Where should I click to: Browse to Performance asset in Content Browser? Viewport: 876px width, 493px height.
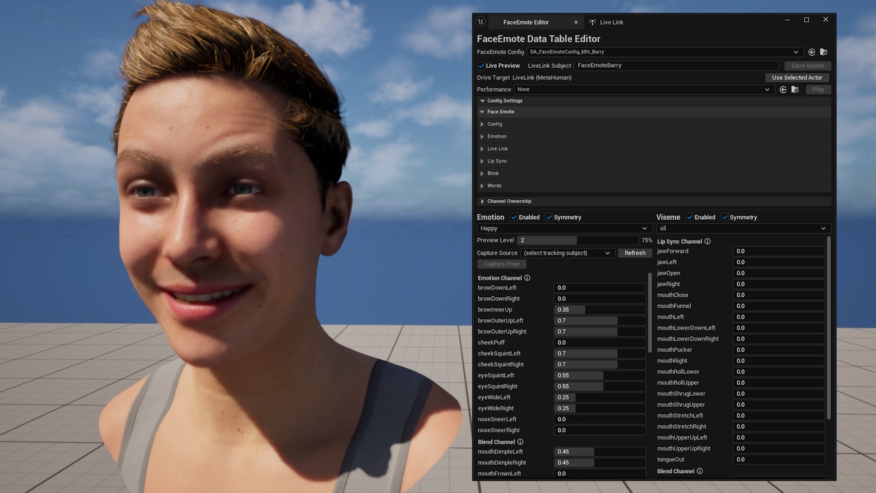coord(795,90)
